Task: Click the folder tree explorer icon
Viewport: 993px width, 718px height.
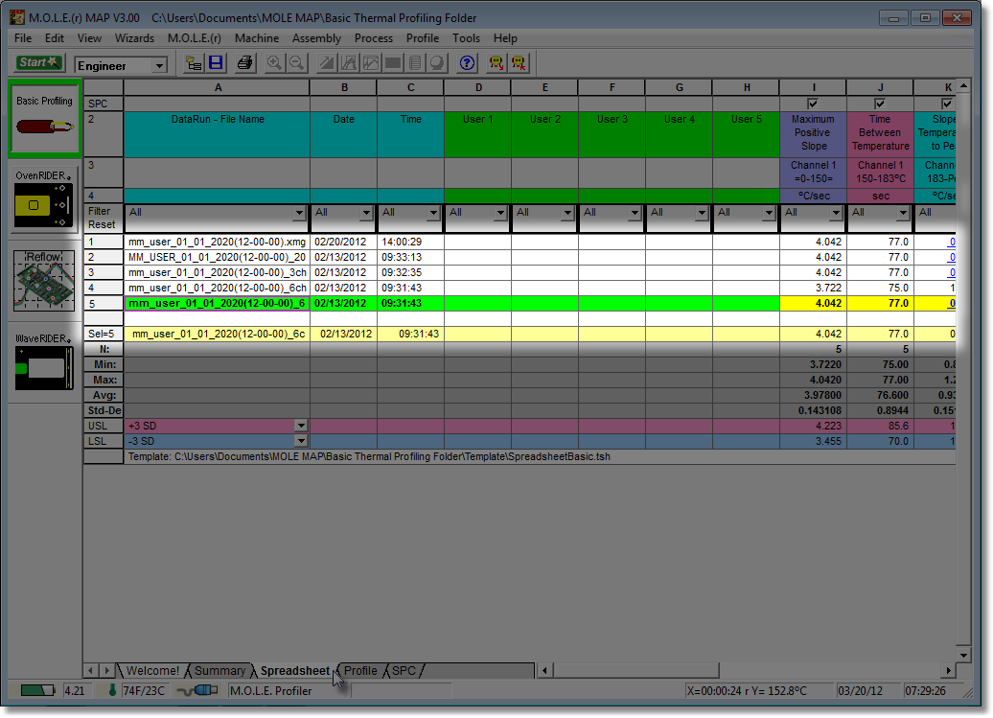Action: (194, 63)
